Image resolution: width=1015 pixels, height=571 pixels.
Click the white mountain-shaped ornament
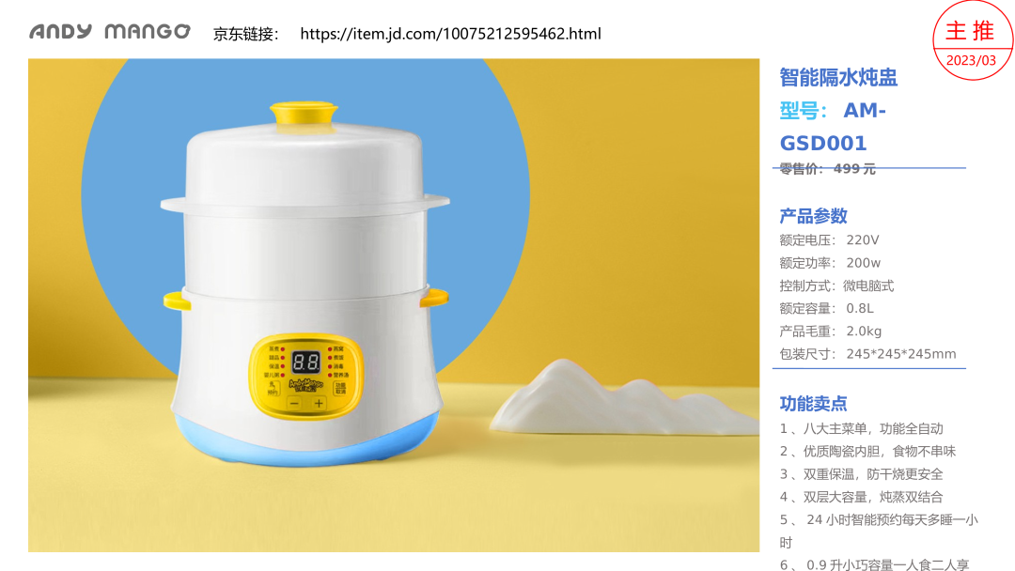tap(623, 398)
